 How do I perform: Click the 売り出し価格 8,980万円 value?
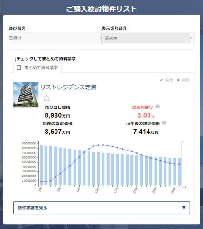pyautogui.click(x=57, y=115)
